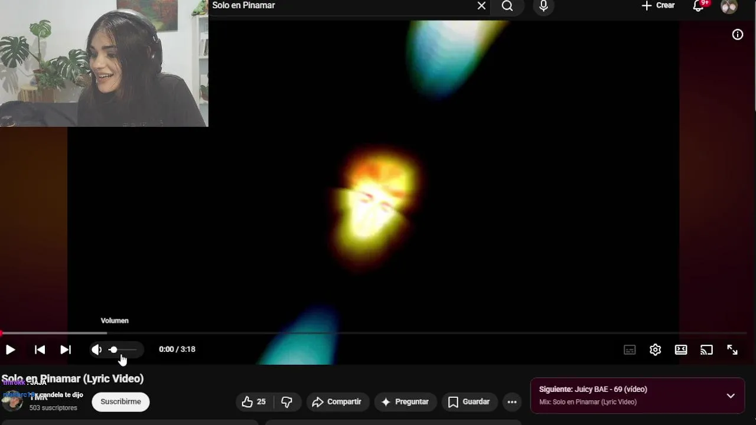Image resolution: width=756 pixels, height=425 pixels.
Task: Mute the video with the speaker icon
Action: coord(97,349)
